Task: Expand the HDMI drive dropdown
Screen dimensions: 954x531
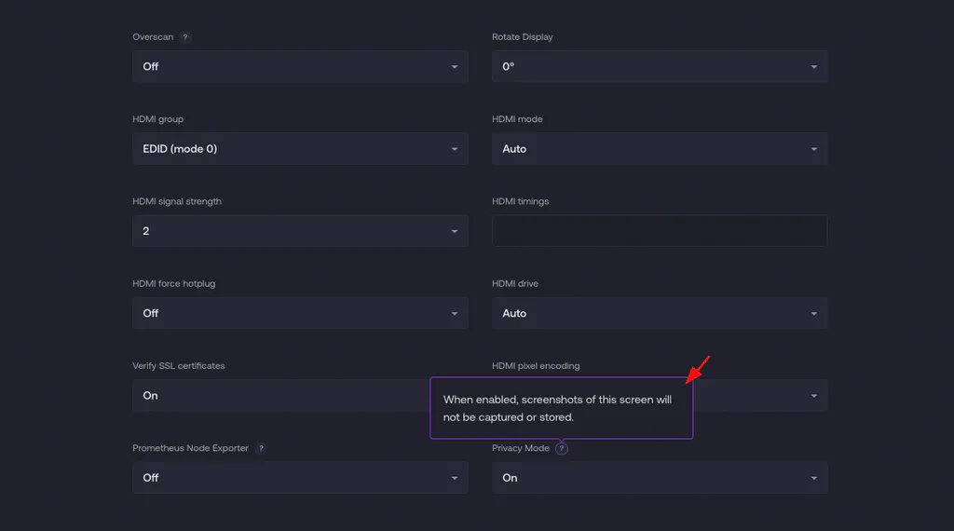Action: click(x=660, y=313)
